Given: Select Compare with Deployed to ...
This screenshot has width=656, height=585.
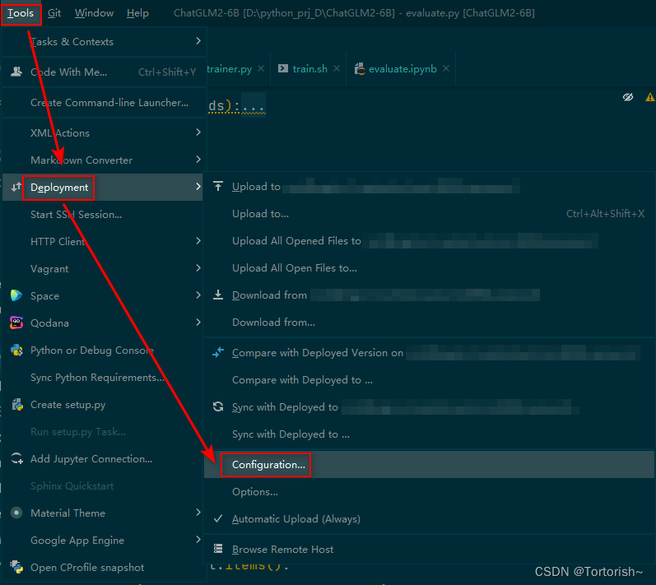Looking at the screenshot, I should pyautogui.click(x=430, y=380).
